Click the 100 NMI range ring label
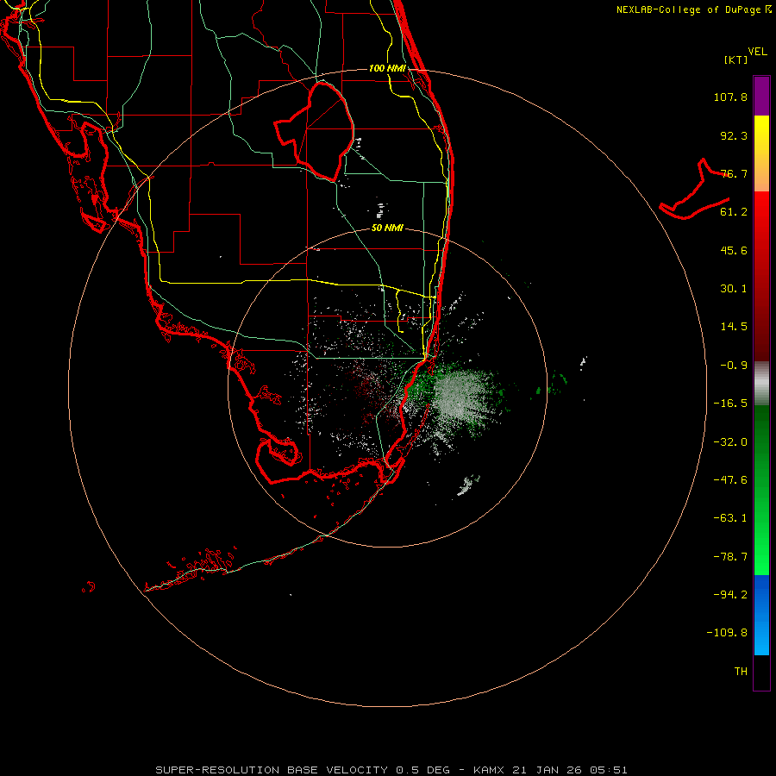776x776 pixels. [387, 68]
